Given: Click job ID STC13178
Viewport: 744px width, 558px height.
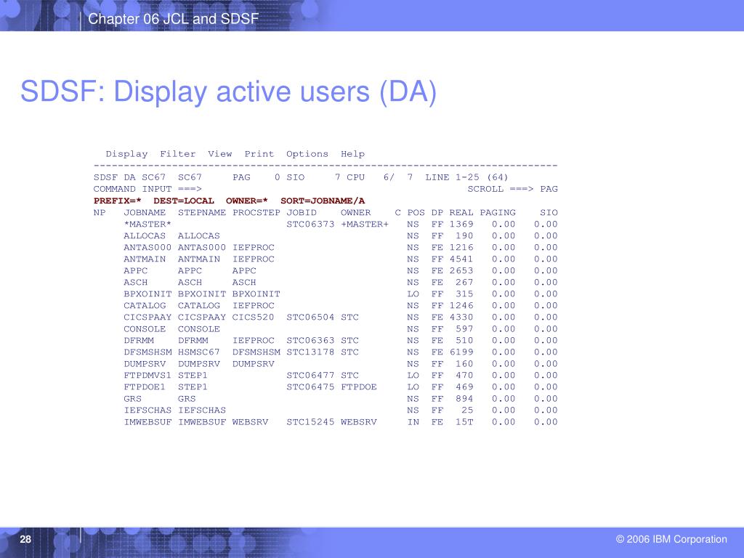Looking at the screenshot, I should (310, 352).
